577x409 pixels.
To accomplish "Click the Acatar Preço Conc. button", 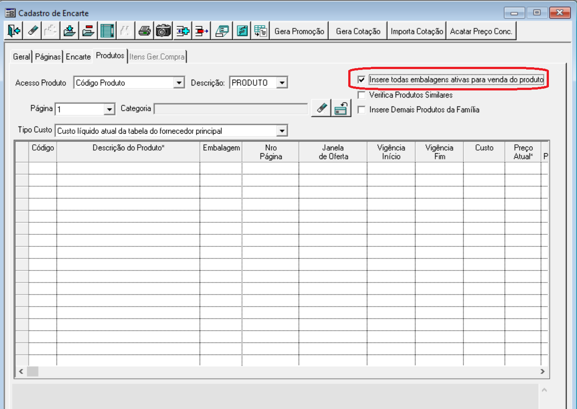I will point(482,31).
